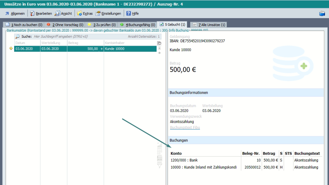Open the Zu prüfen tab
The image size is (329, 185).
[x=102, y=25]
